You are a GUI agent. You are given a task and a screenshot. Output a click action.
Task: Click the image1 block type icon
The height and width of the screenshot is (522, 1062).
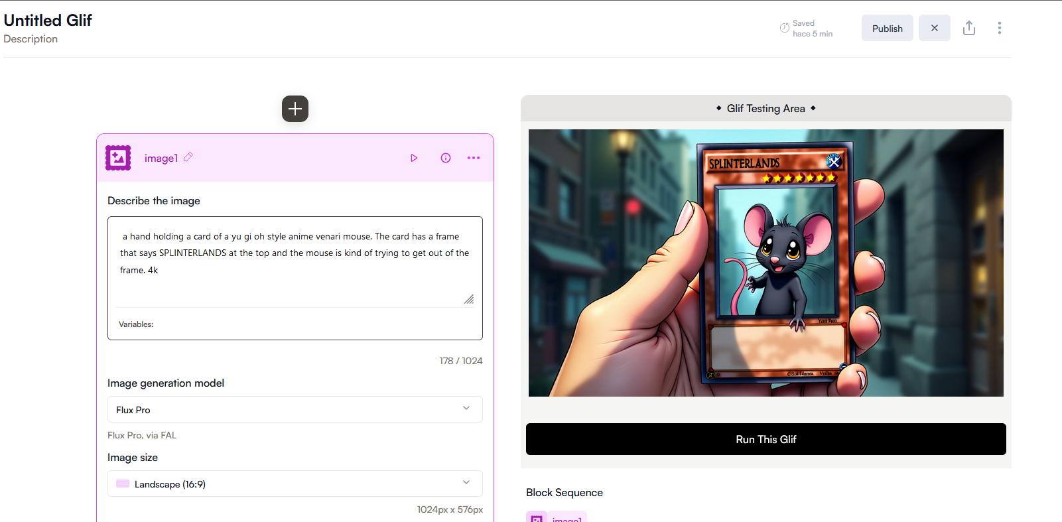(x=118, y=158)
